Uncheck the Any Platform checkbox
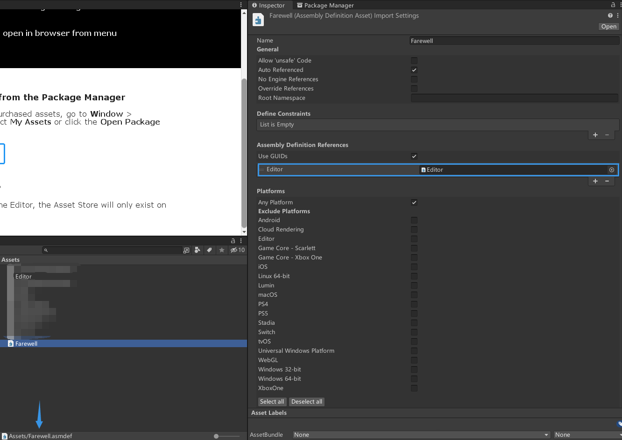 pyautogui.click(x=414, y=203)
